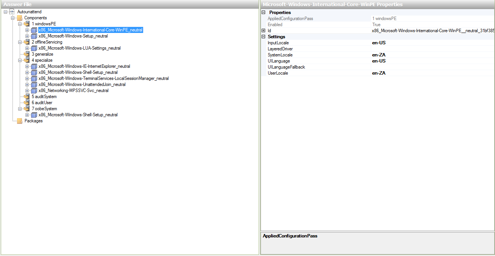
Task: Click cube icon of windowsPE Microsoft-Windows-Setup_neutral
Action: (x=34, y=36)
